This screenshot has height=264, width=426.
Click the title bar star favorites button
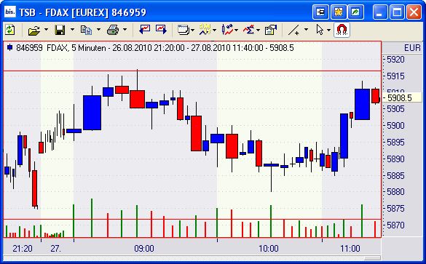click(x=338, y=12)
